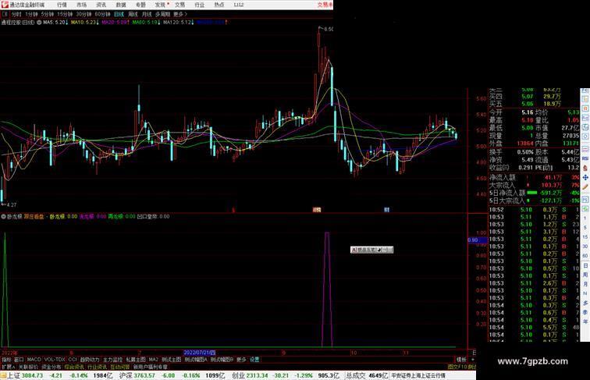Switch to 30分钟 chart period
Screen dimensions: 590x380
[x=84, y=14]
